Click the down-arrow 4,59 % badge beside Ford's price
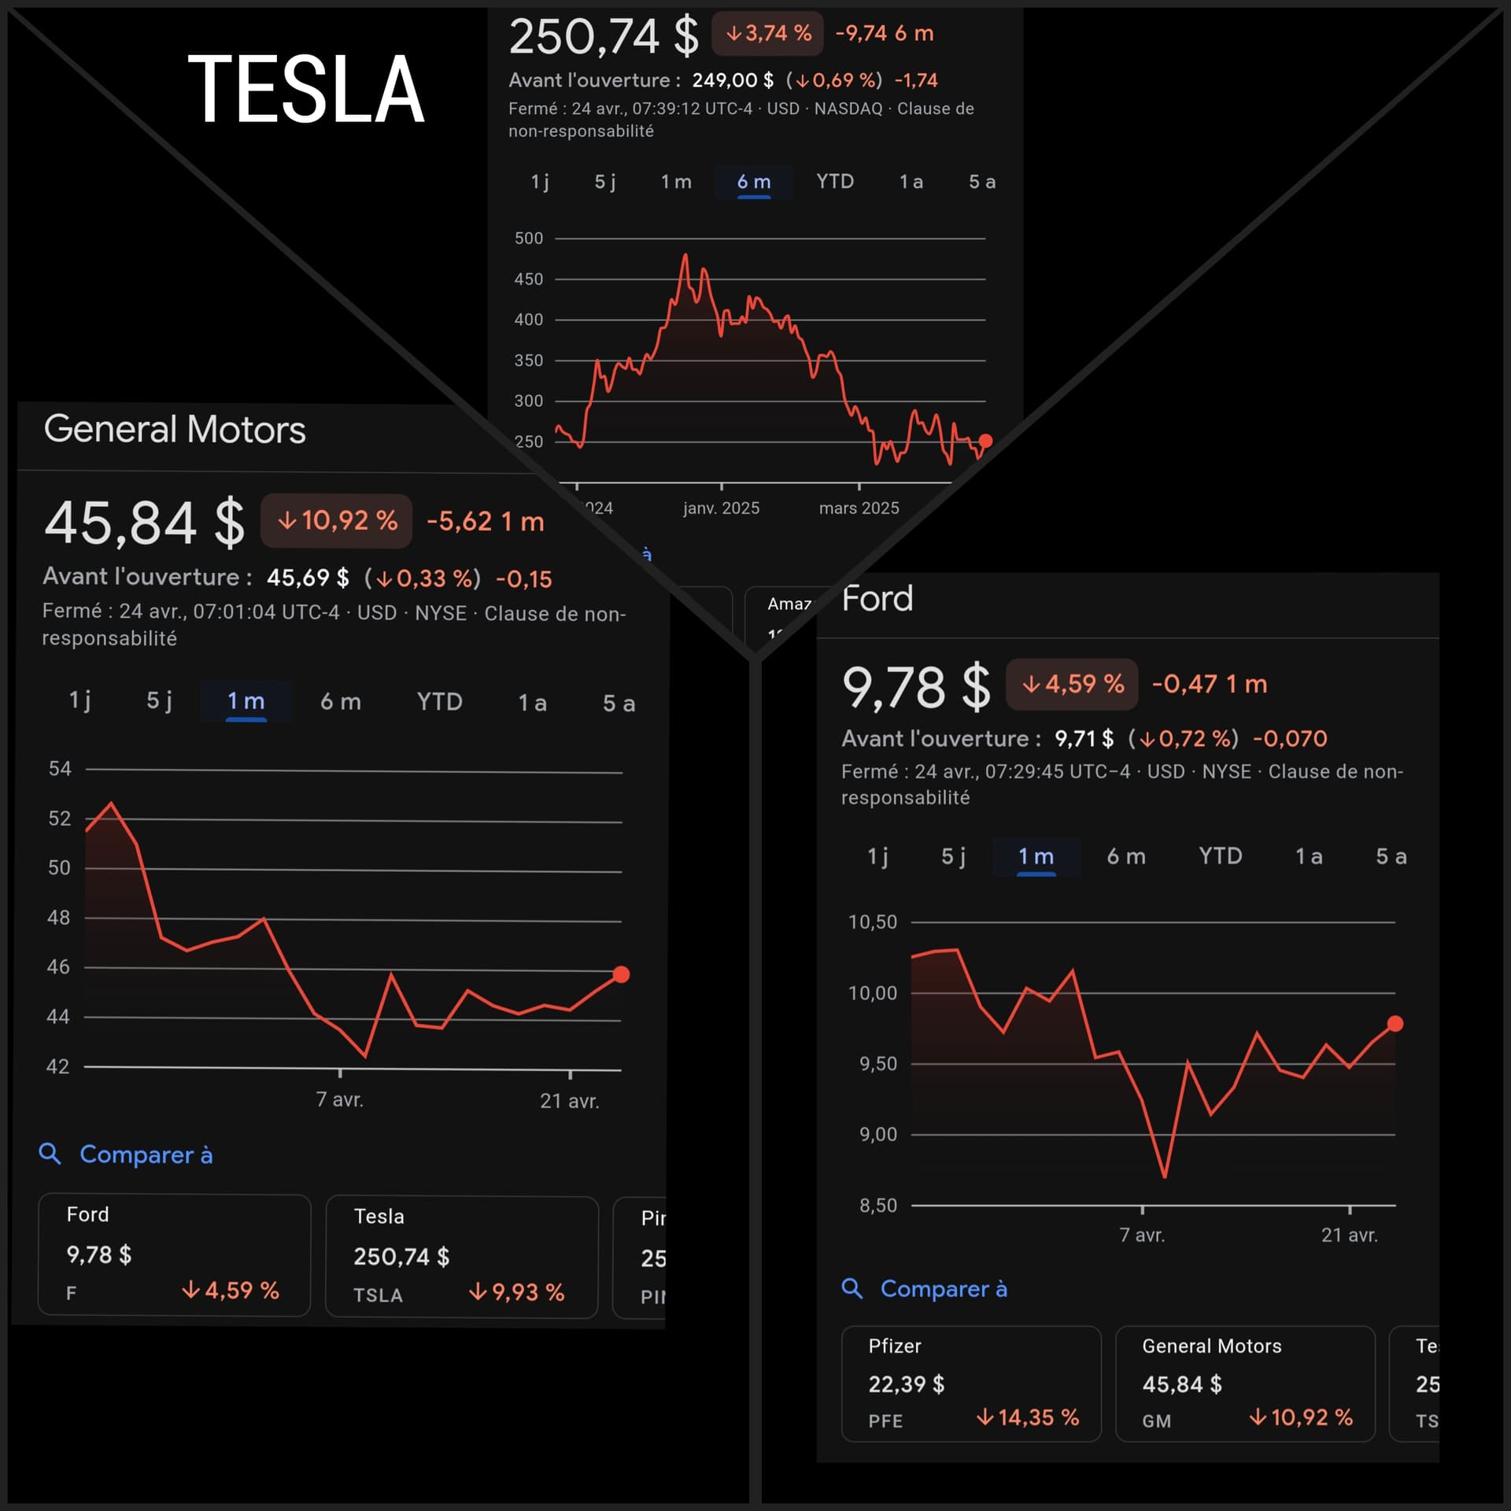 (x=1072, y=684)
